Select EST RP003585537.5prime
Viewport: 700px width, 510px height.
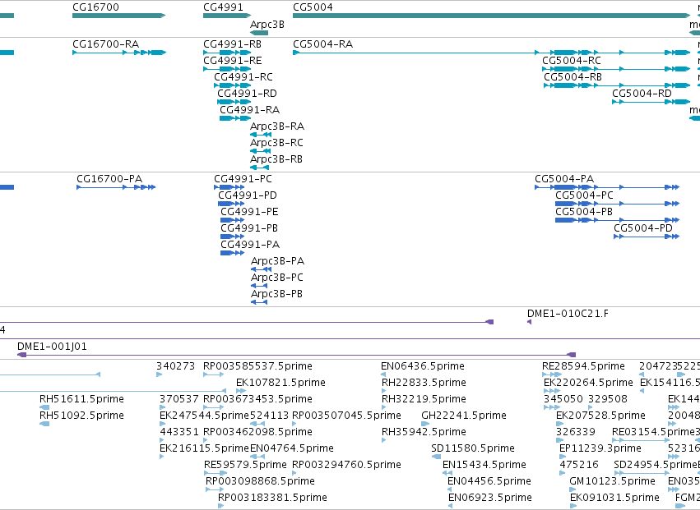(257, 366)
